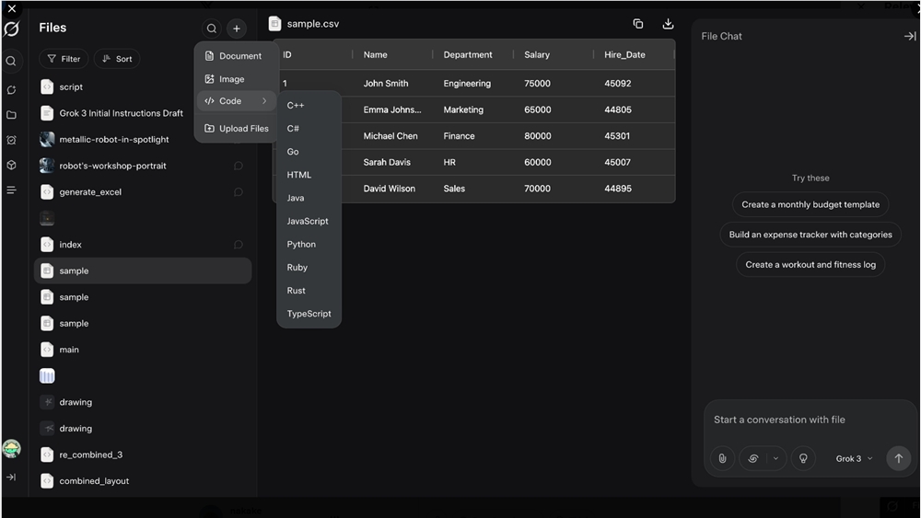Open the Sort dropdown in Files
This screenshot has height=518, width=921.
(117, 59)
